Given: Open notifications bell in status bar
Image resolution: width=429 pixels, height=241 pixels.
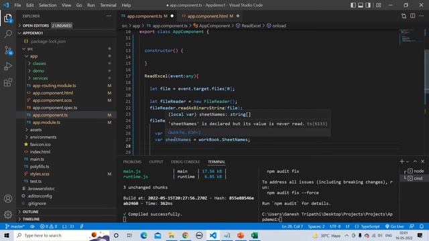Looking at the screenshot, I should [x=422, y=226].
